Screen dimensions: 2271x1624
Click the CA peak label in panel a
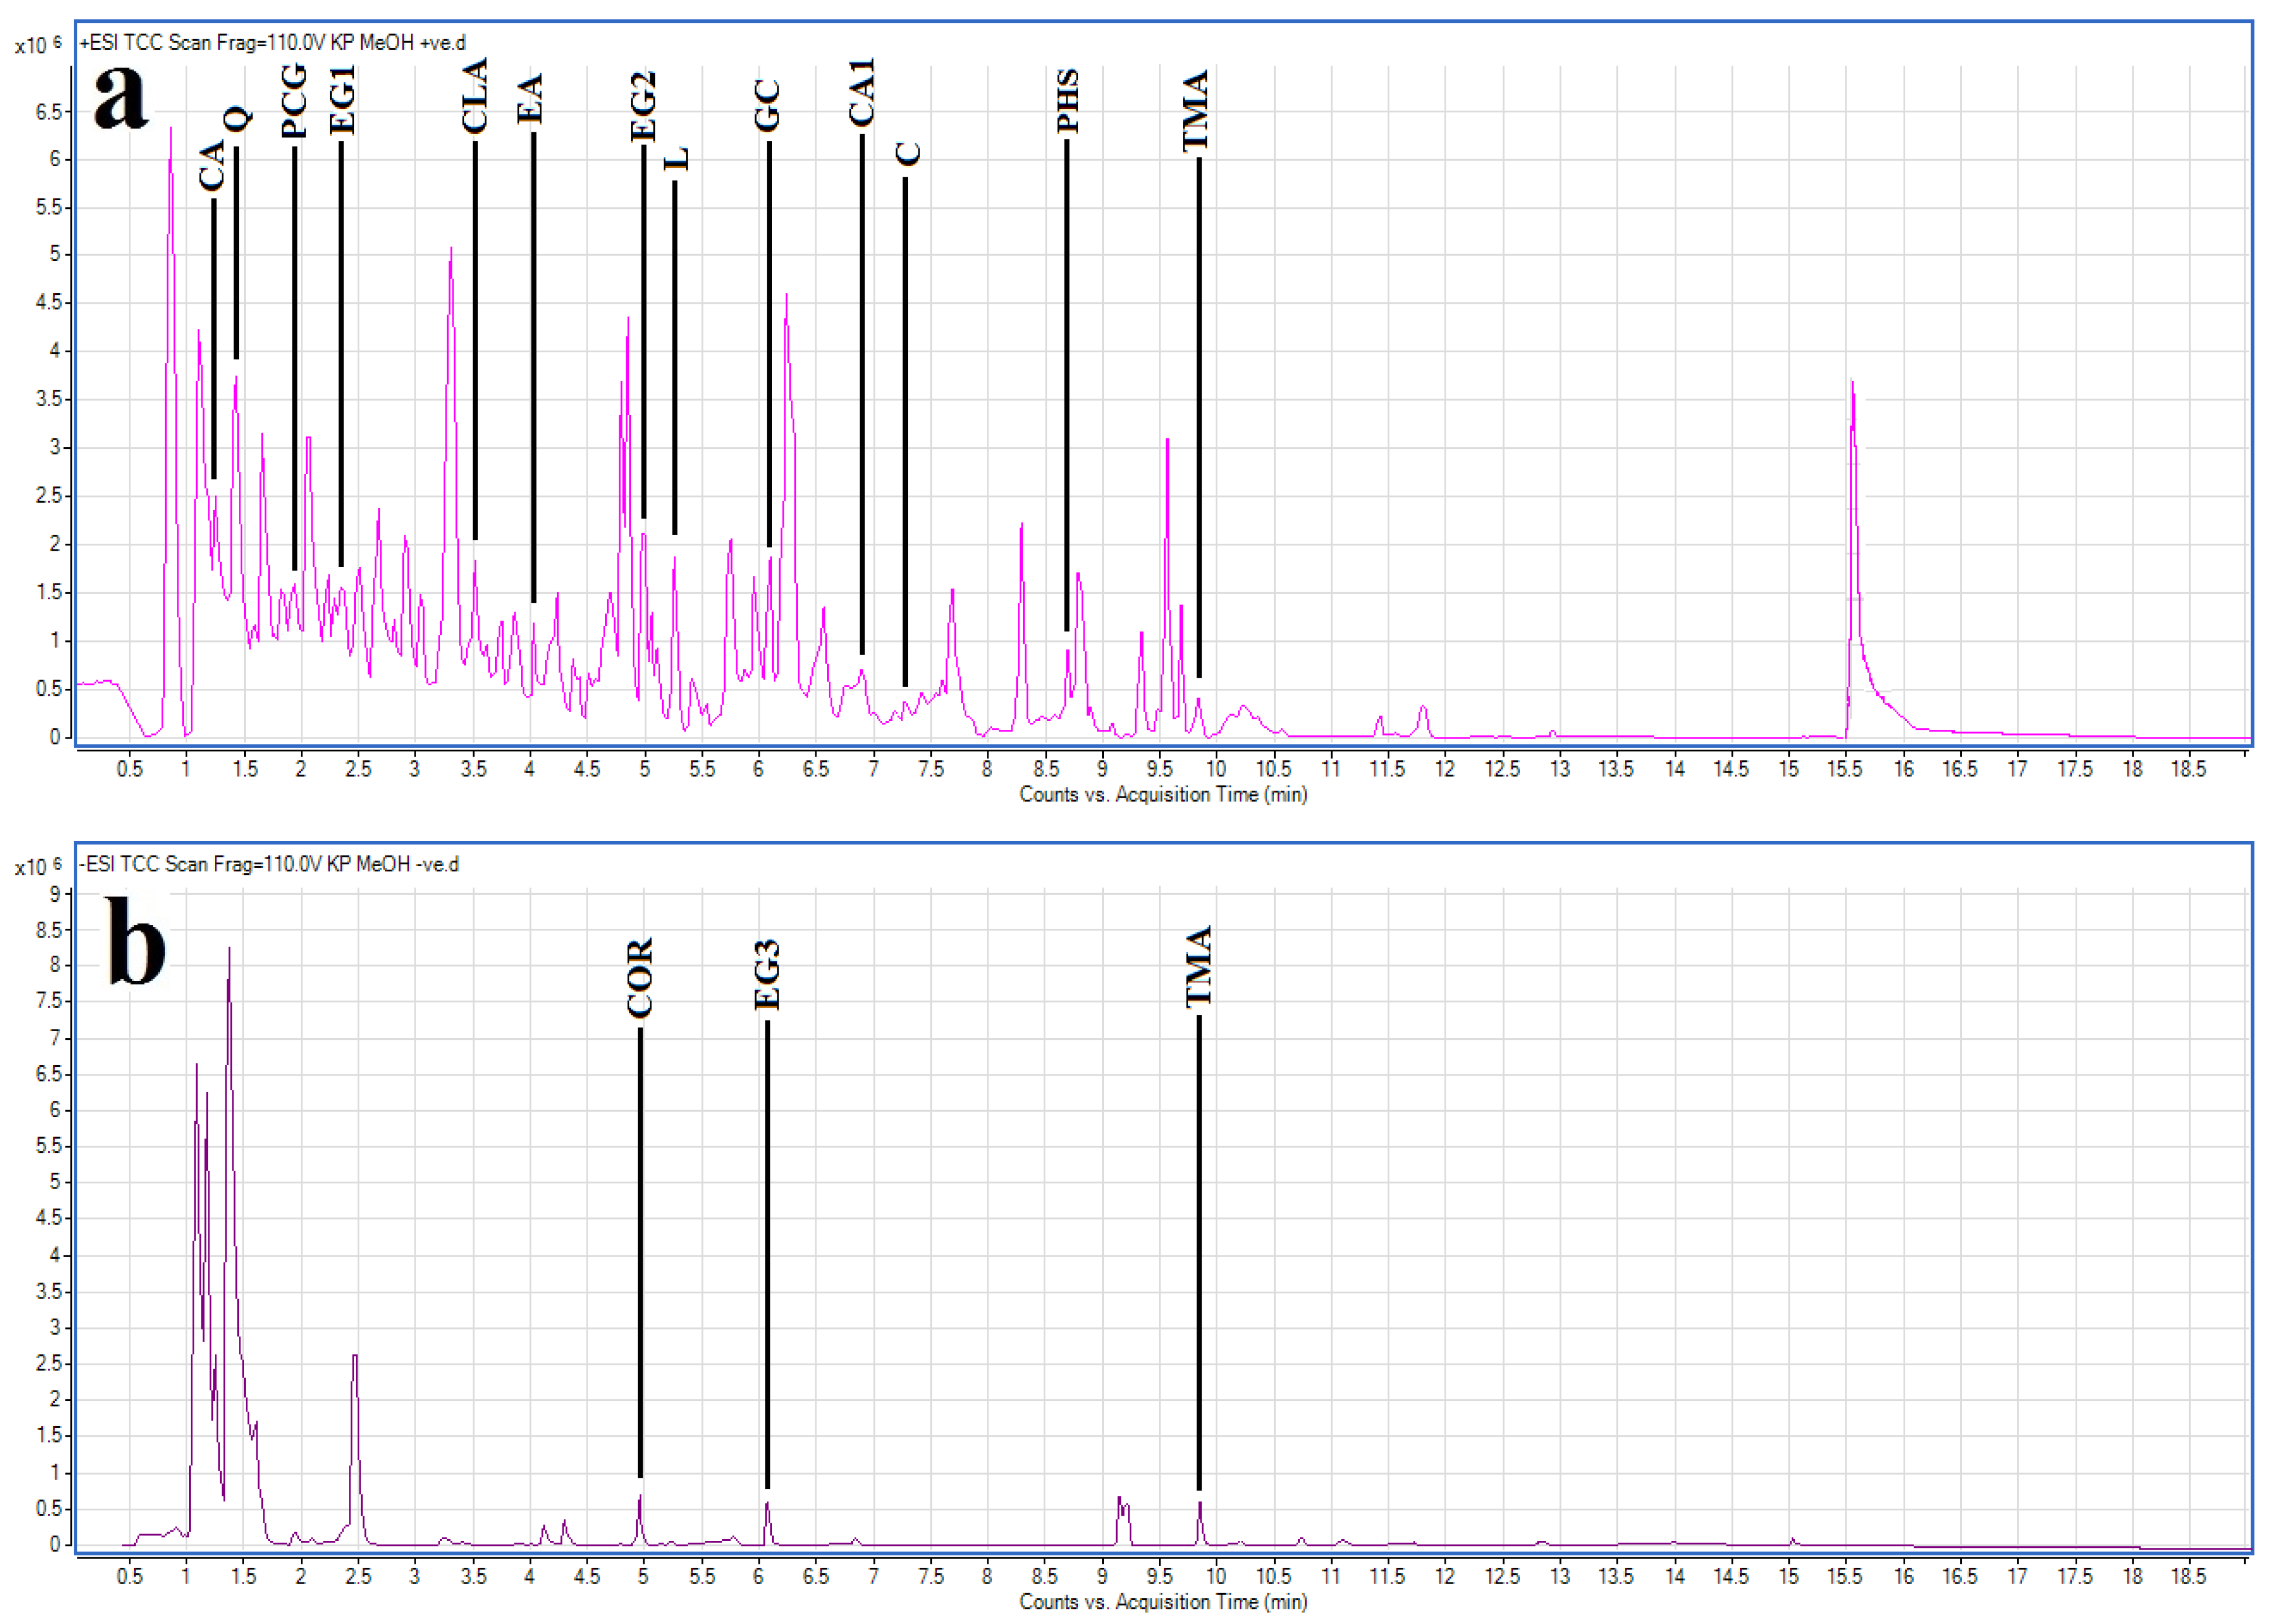click(x=212, y=166)
